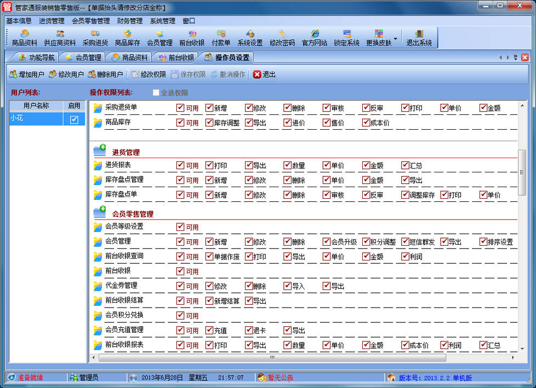Open the 财务管理 menu
Screen dimensions: 536x388
129,21
